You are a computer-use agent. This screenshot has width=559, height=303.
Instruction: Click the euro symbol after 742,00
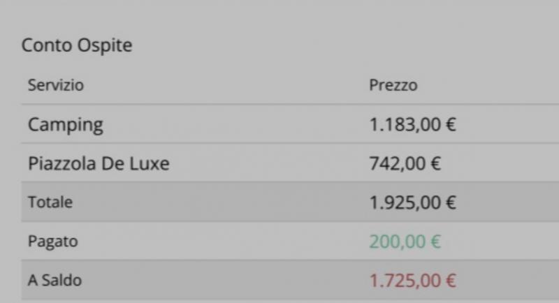tap(435, 164)
